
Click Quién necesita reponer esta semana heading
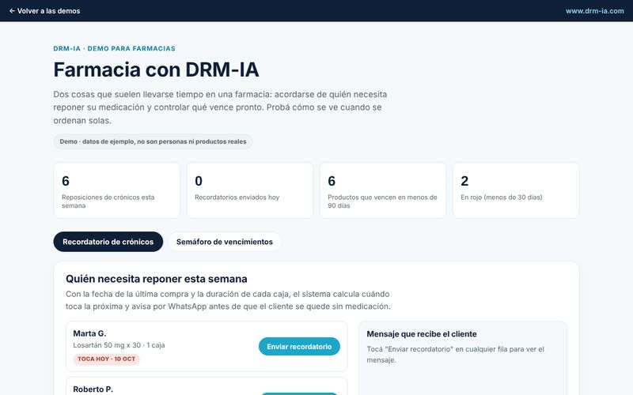coord(157,279)
